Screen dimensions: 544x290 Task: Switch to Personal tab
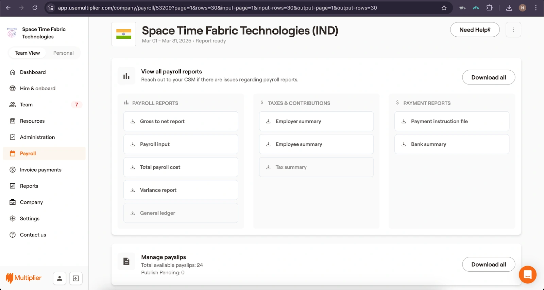click(63, 53)
